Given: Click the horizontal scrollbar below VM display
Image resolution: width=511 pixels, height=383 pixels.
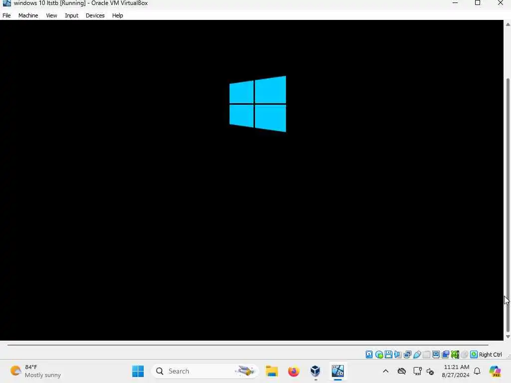Looking at the screenshot, I should coord(248,345).
